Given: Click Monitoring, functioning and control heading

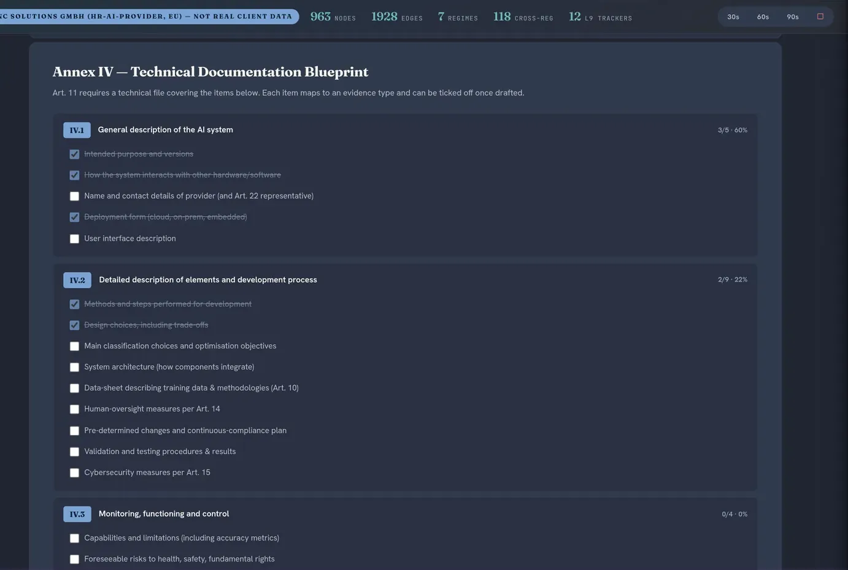Looking at the screenshot, I should (x=164, y=514).
